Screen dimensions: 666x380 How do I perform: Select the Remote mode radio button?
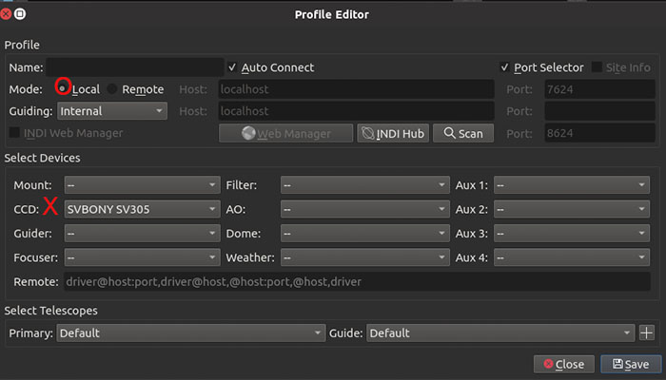click(x=112, y=89)
